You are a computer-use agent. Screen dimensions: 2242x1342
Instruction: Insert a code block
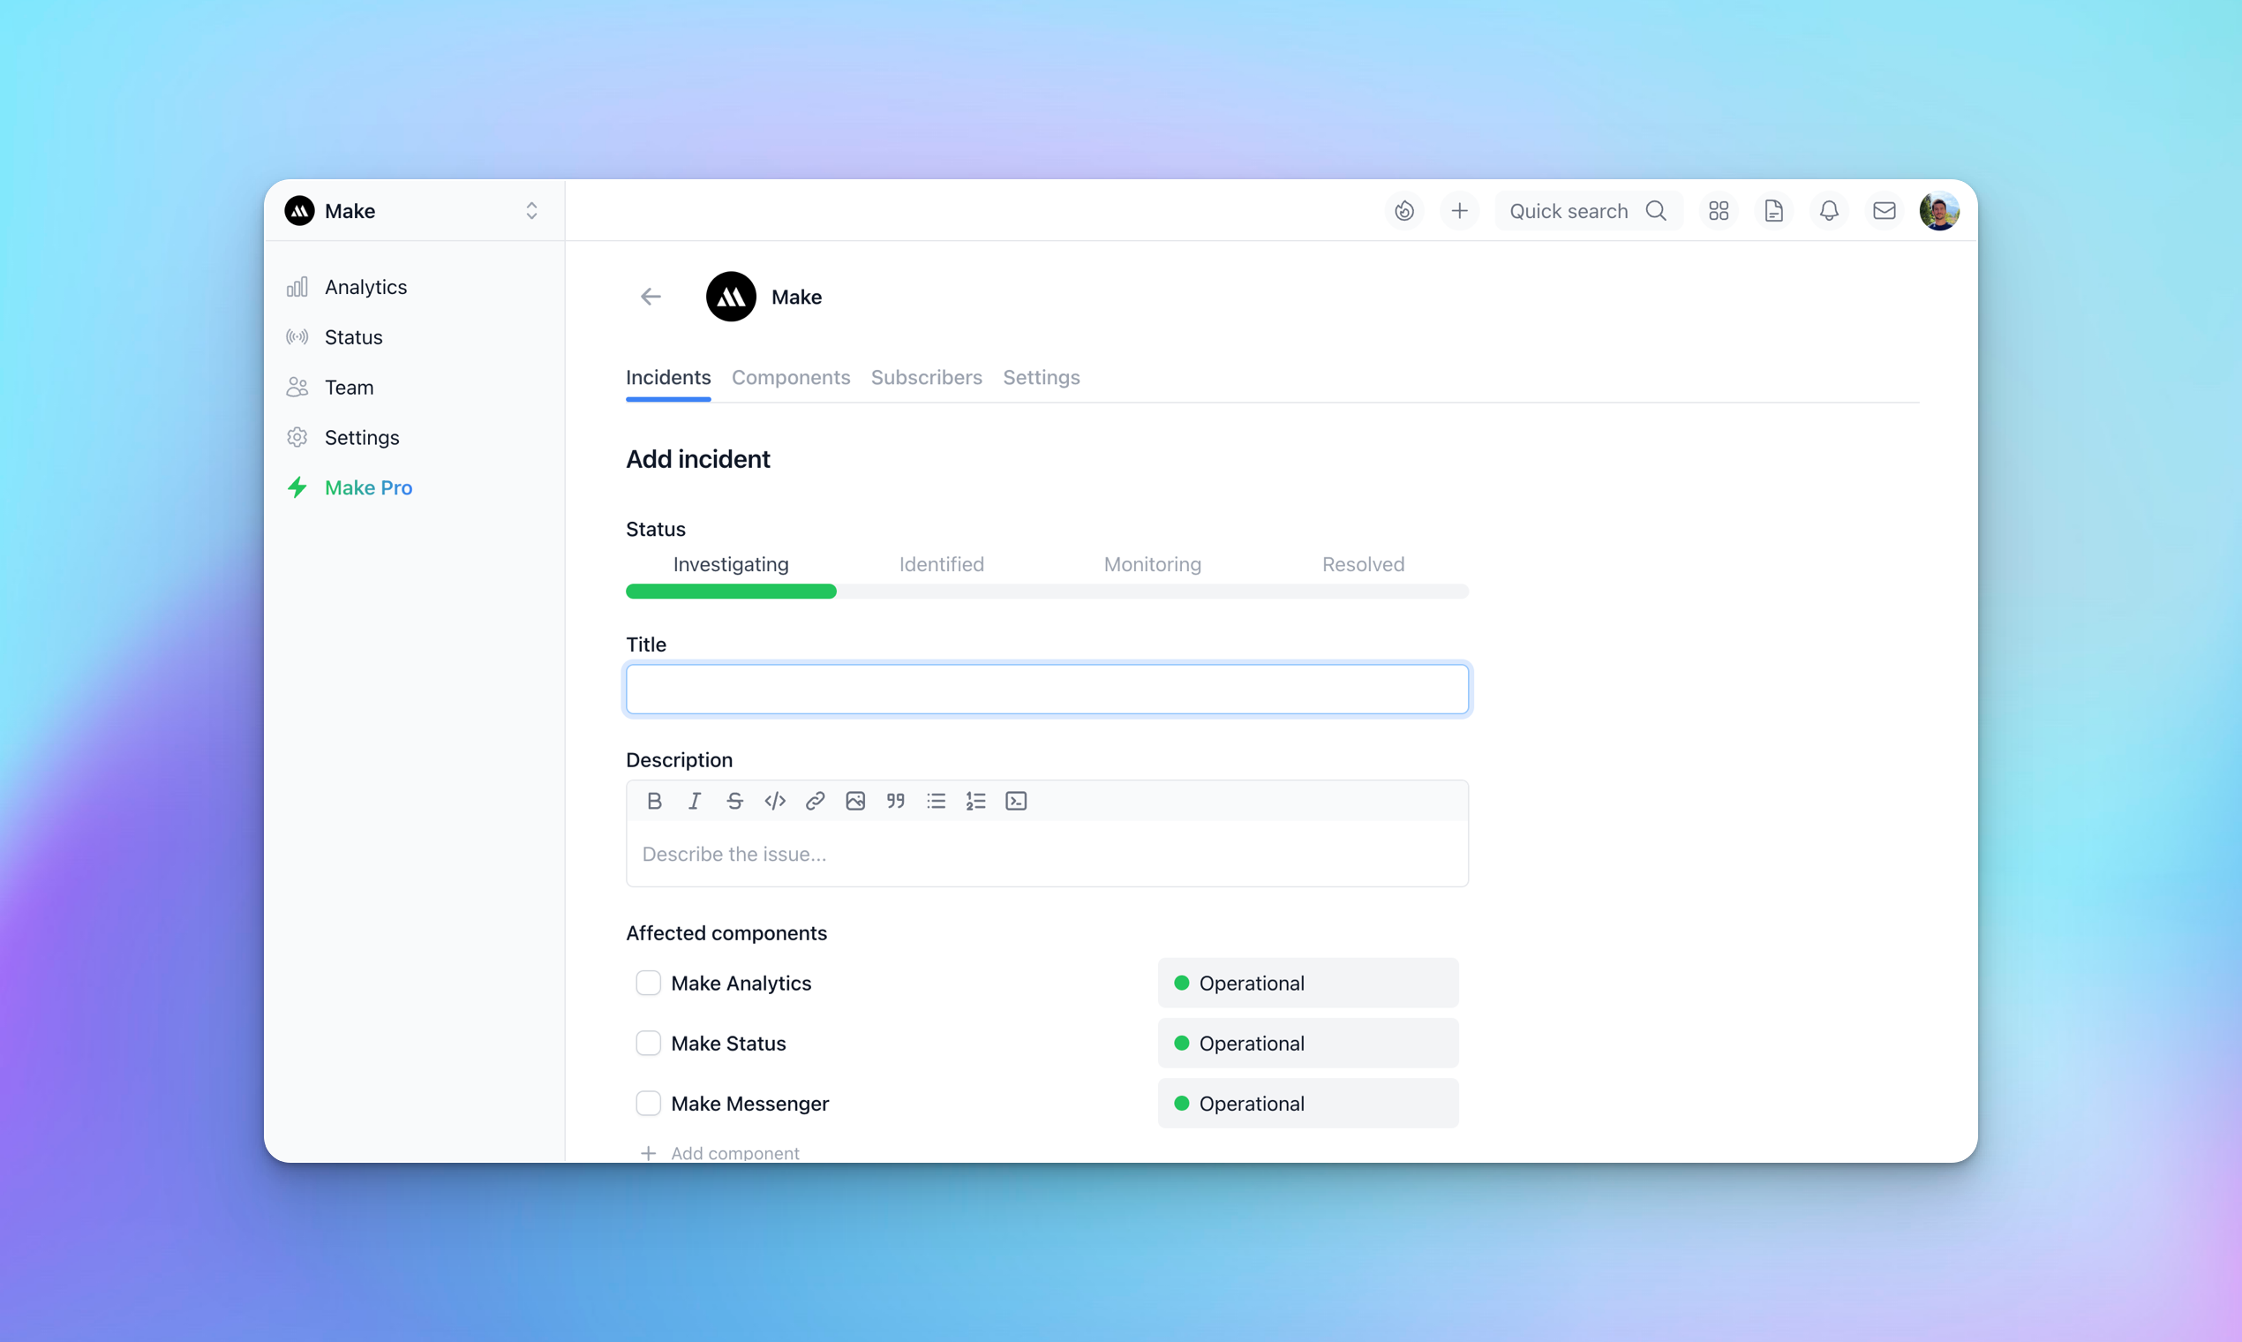click(x=1016, y=801)
